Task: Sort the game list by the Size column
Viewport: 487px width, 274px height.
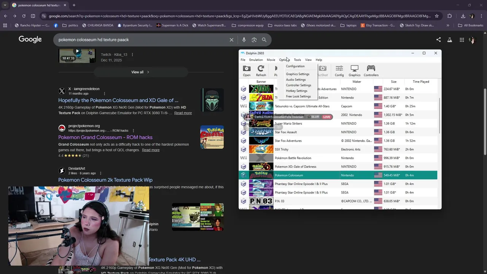Action: [394, 82]
